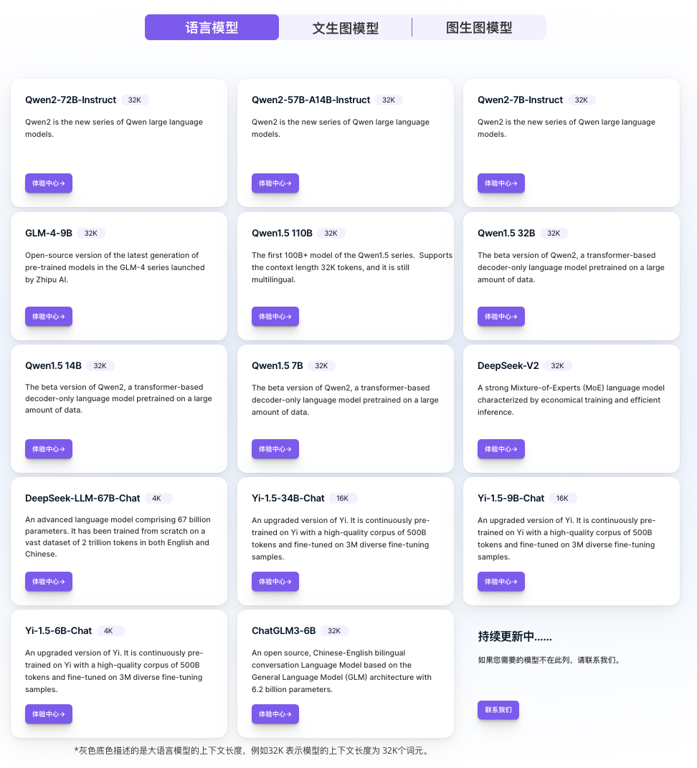The width and height of the screenshot is (697, 768).
Task: Click the 联系我们 contact button
Action: (498, 710)
